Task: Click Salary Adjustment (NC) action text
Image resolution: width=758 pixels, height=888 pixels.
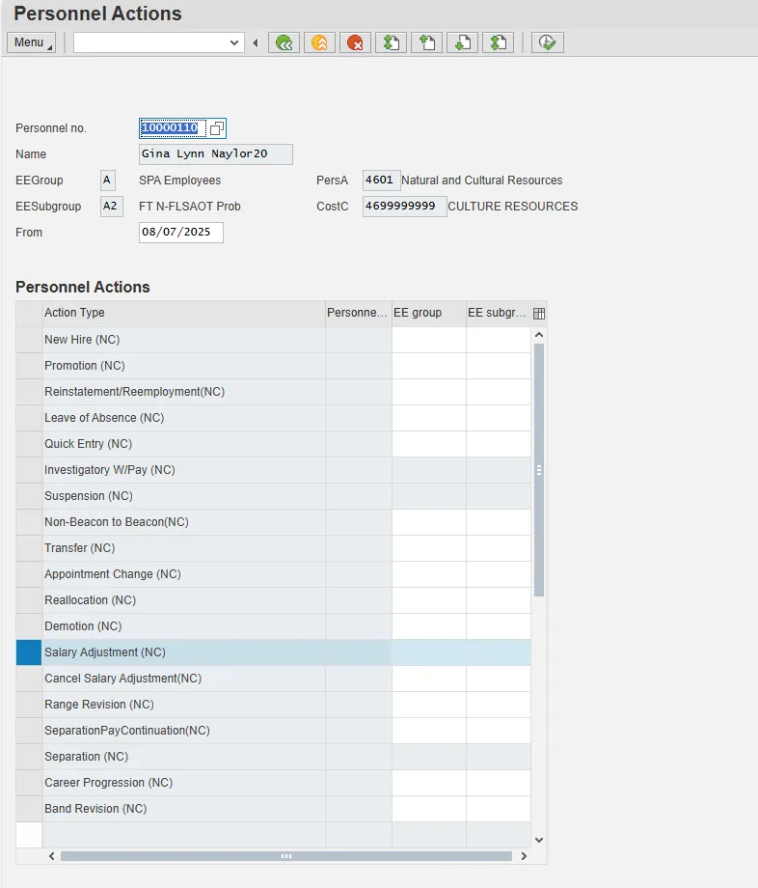Action: tap(105, 652)
